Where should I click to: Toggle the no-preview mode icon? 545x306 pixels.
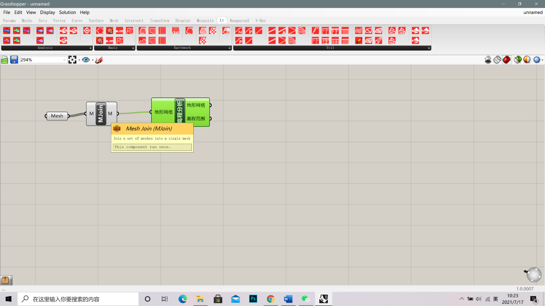[488, 60]
